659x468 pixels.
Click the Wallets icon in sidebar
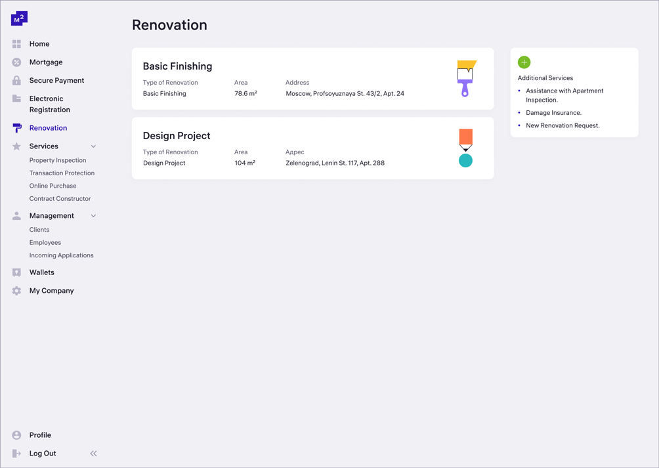tap(16, 272)
